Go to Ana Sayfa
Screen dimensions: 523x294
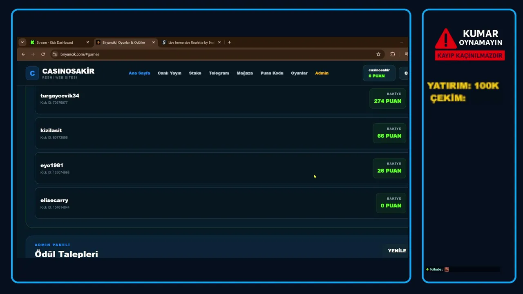coord(139,73)
